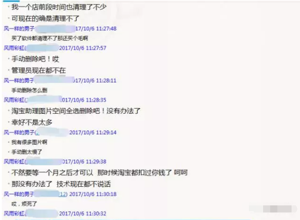Screen dimensions: 300x220
Task: Select message 哎，烦死了
Action: click(24, 204)
